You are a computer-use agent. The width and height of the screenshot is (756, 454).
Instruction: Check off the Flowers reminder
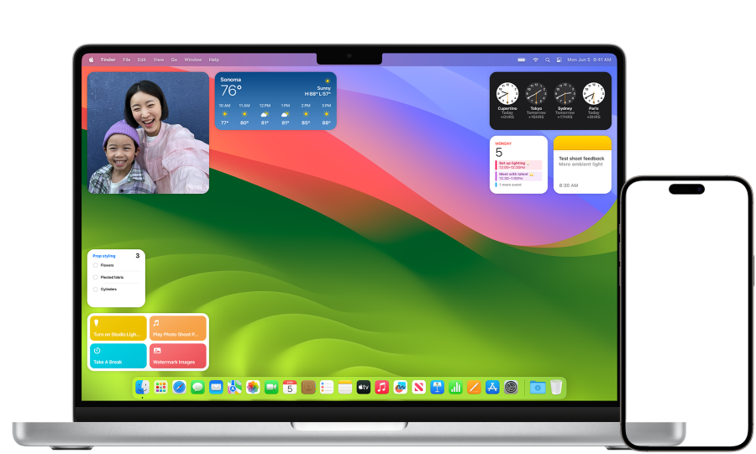[x=96, y=265]
